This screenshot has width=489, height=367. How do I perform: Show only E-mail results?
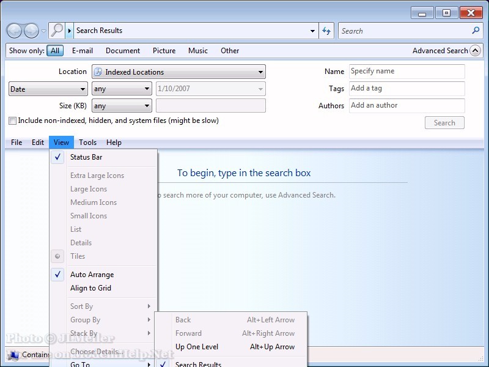pos(83,51)
